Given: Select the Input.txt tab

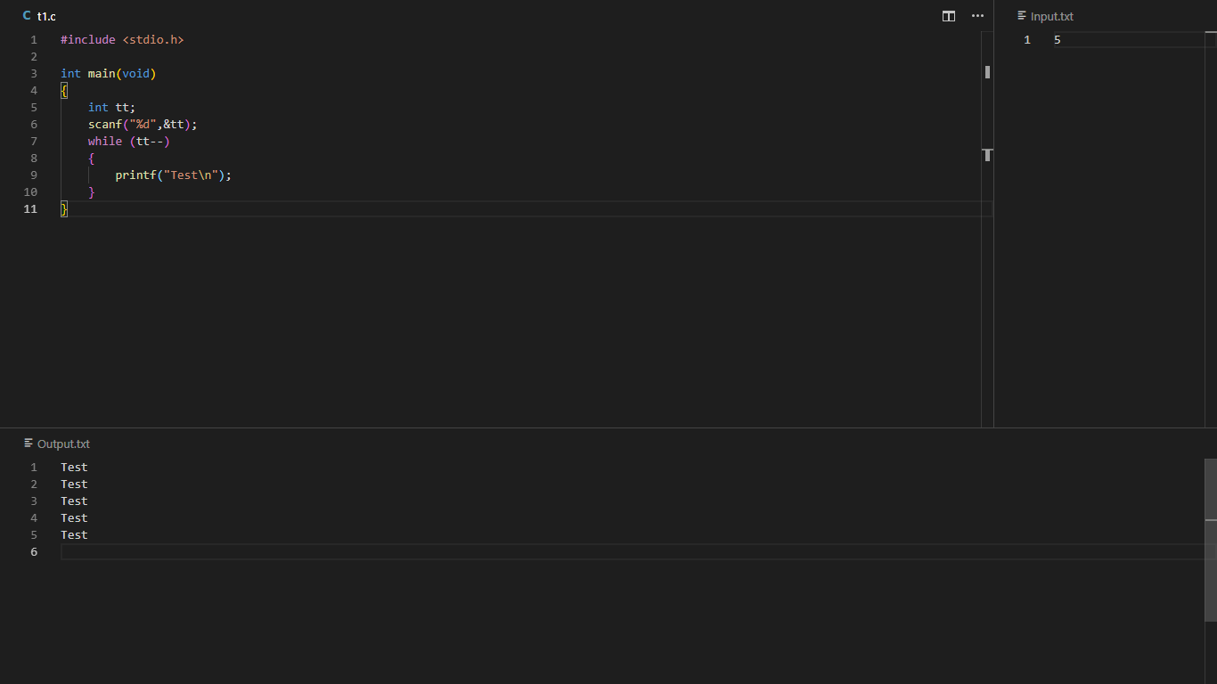Looking at the screenshot, I should (x=1051, y=16).
